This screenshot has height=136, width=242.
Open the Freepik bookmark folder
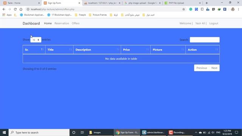click(x=80, y=15)
